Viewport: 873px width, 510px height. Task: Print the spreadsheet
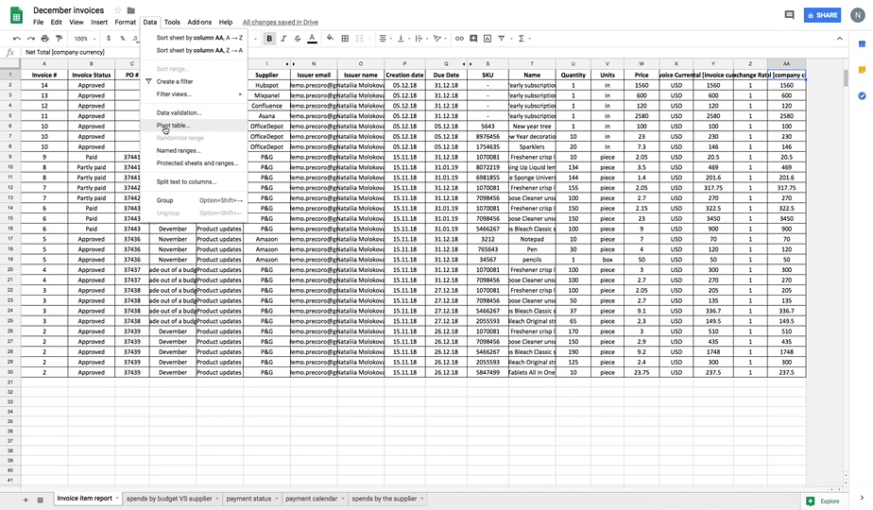pyautogui.click(x=44, y=39)
